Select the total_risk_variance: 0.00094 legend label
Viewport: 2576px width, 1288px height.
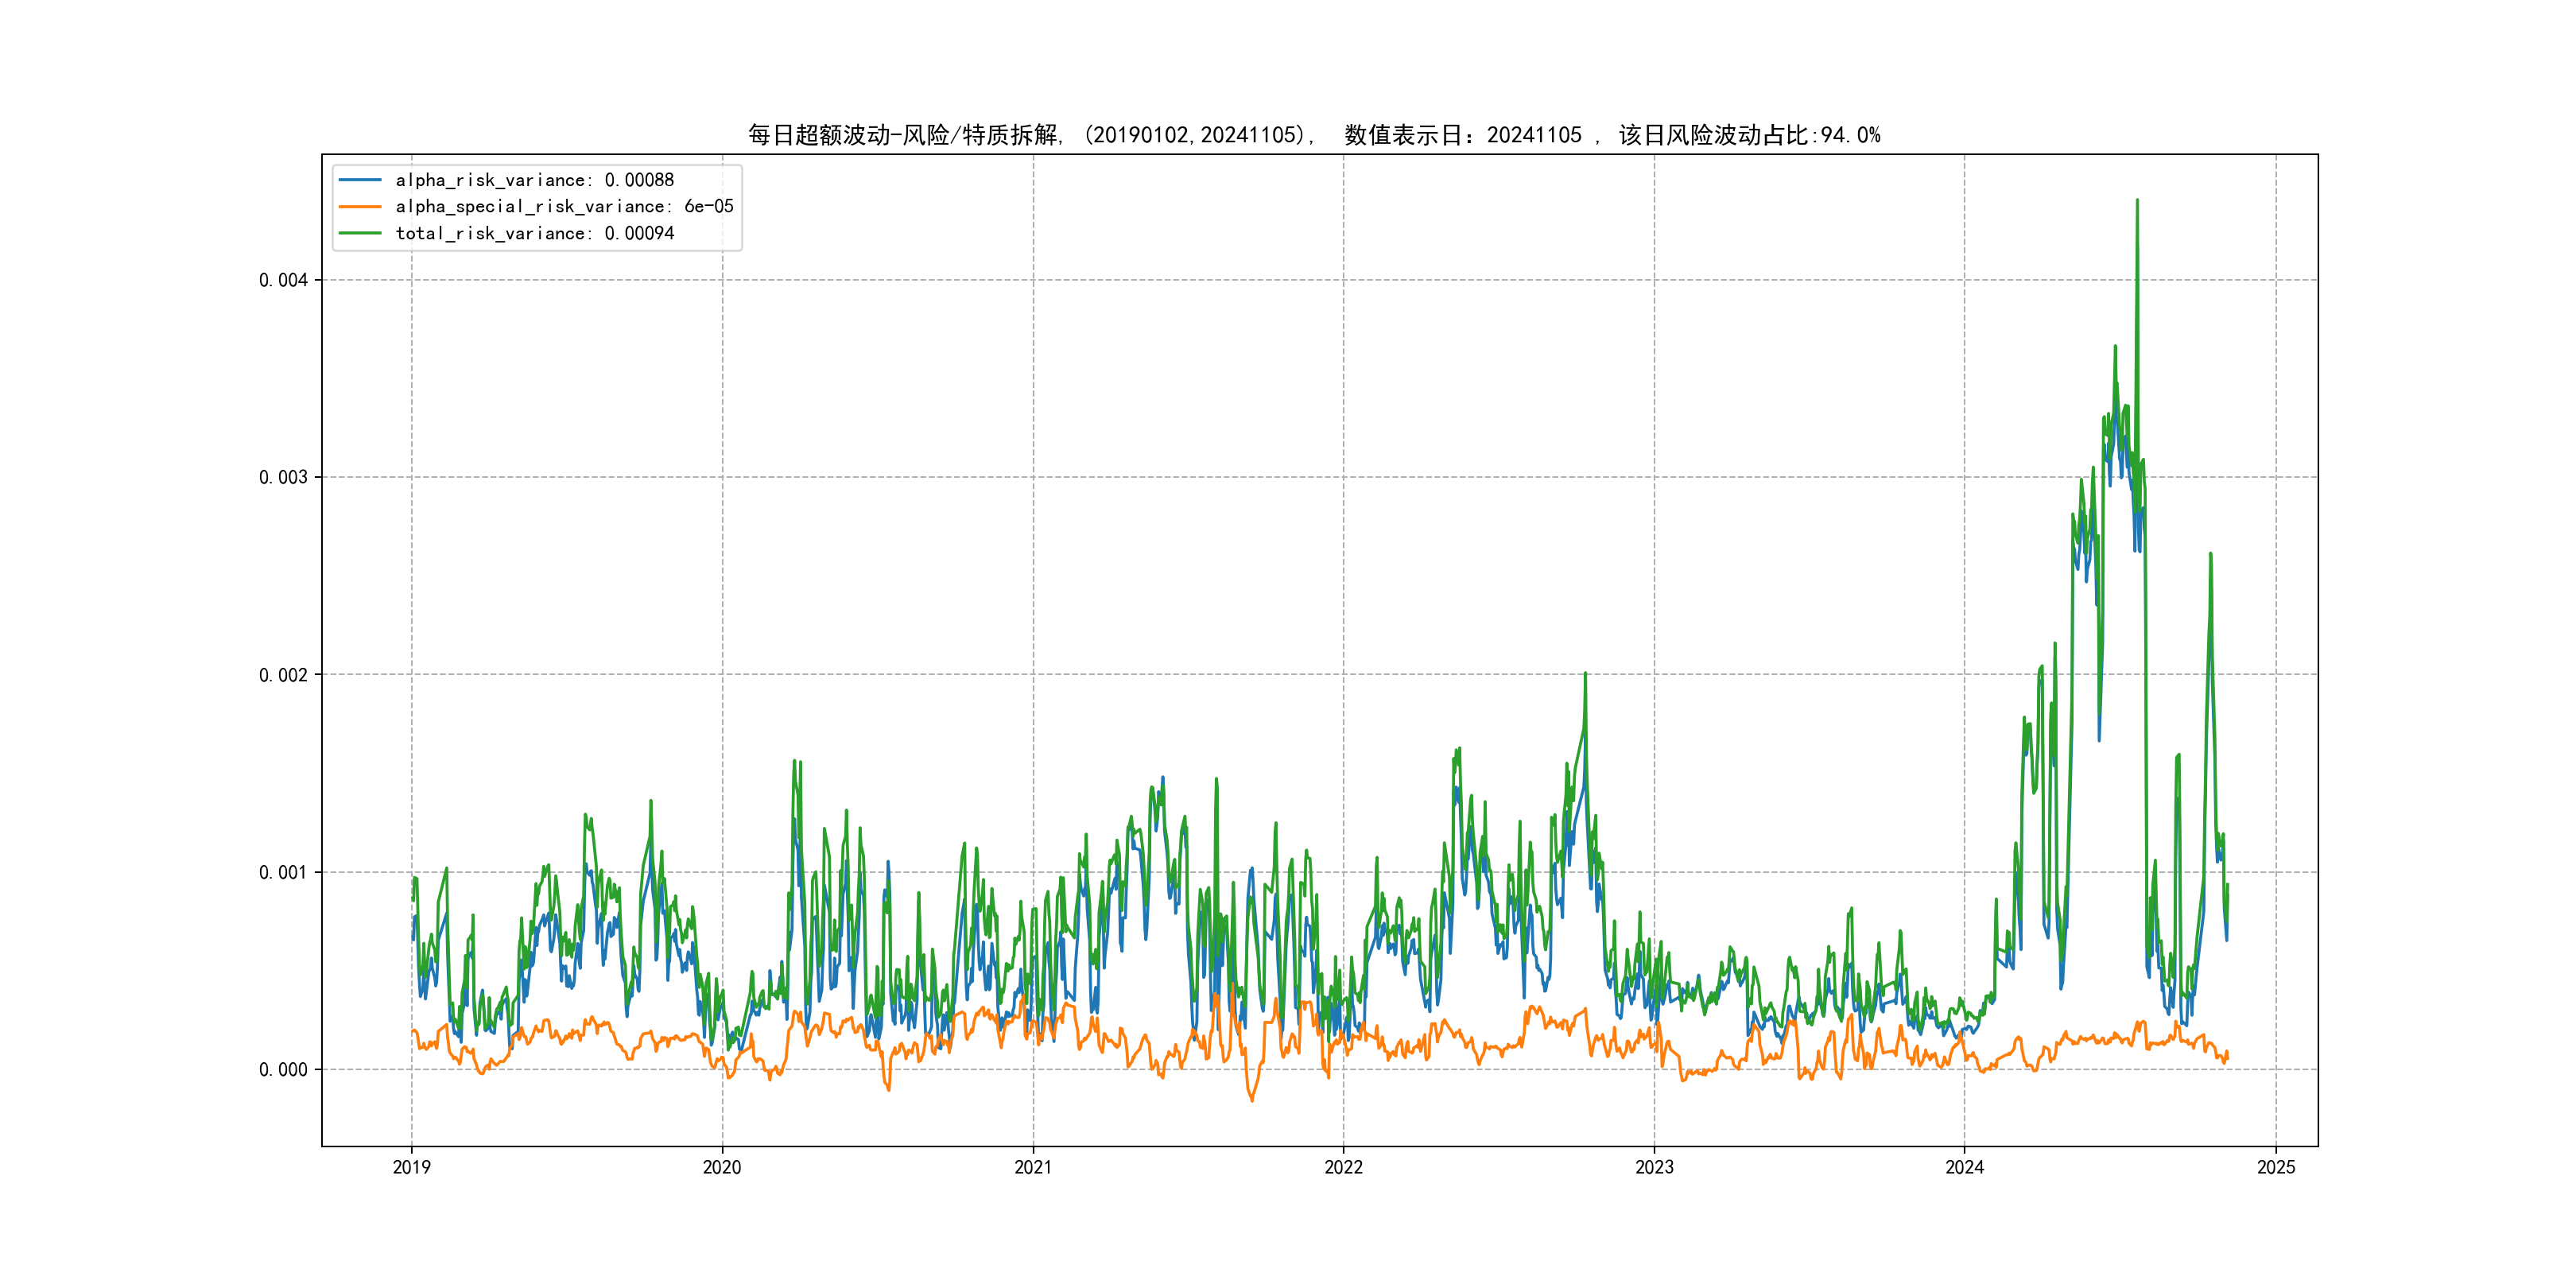(534, 233)
